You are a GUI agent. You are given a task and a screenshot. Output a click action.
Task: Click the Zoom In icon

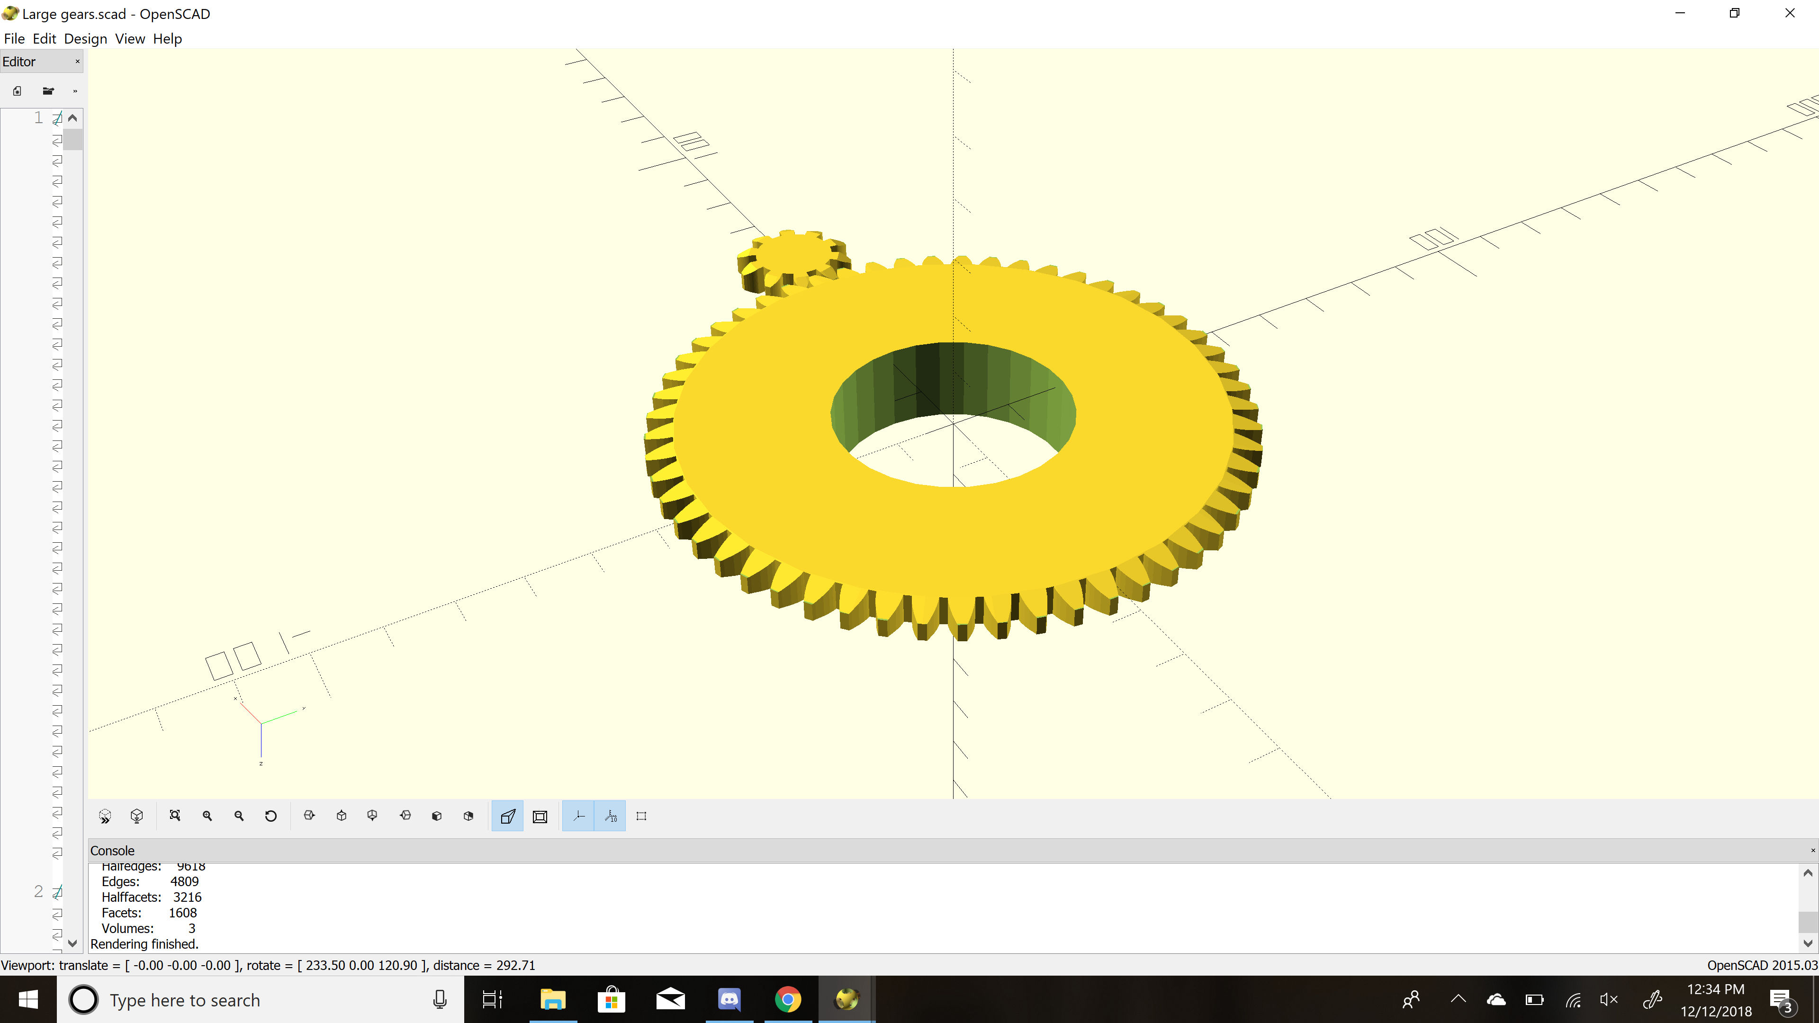click(x=207, y=816)
